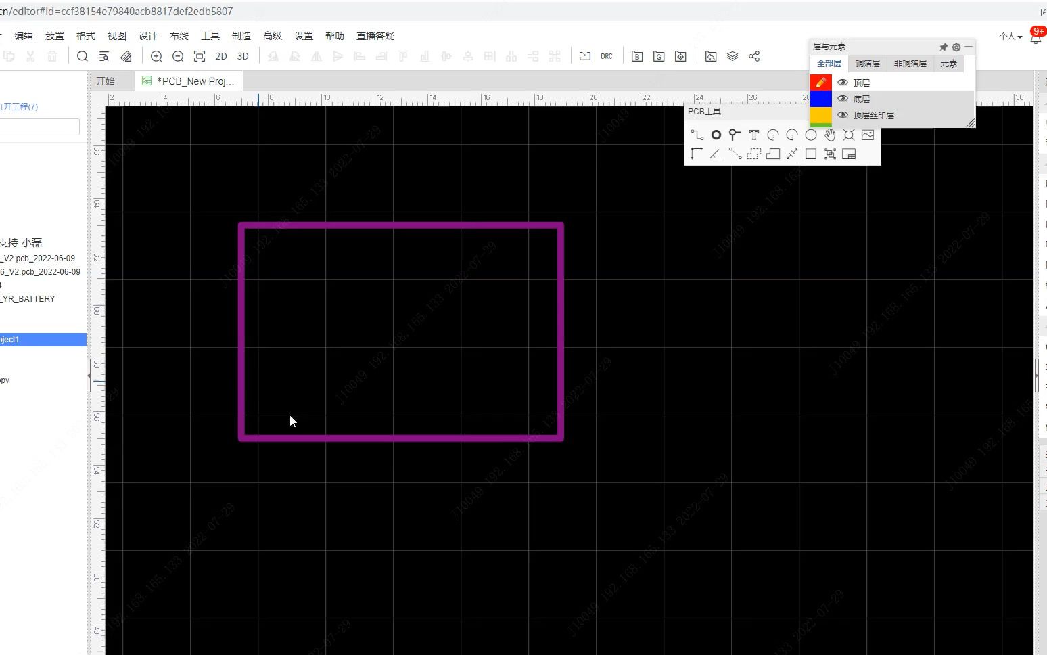This screenshot has height=655, width=1047.
Task: Open the find/search magnifier tool in toolbar
Action: click(x=83, y=56)
